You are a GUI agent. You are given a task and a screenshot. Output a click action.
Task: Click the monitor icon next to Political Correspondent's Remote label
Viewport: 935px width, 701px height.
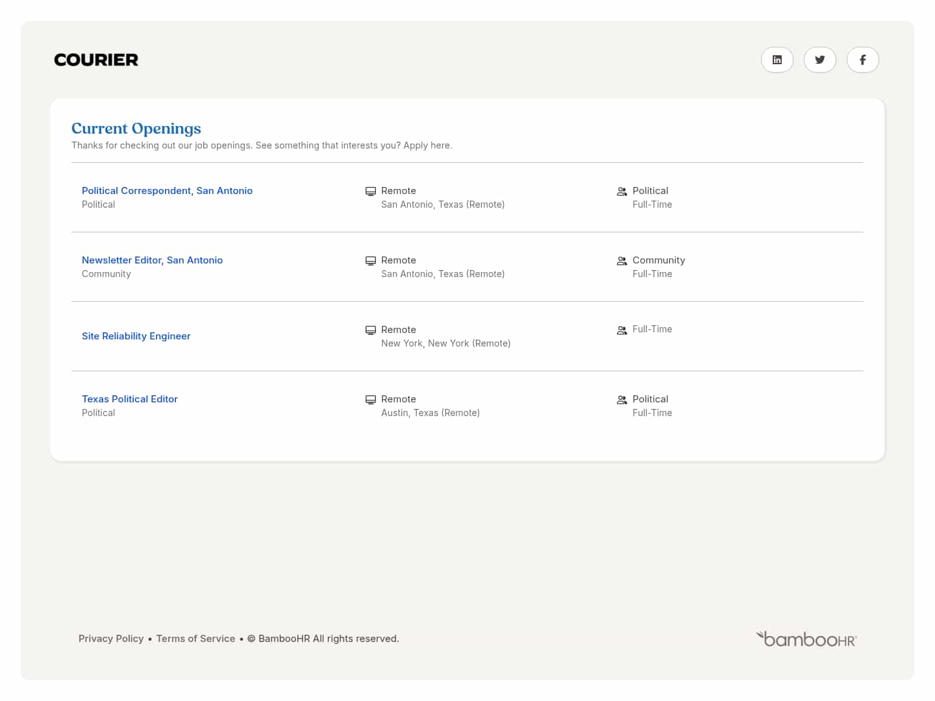(371, 191)
